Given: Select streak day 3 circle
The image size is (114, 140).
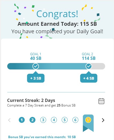Looking at the screenshot, I should pos(43,120).
